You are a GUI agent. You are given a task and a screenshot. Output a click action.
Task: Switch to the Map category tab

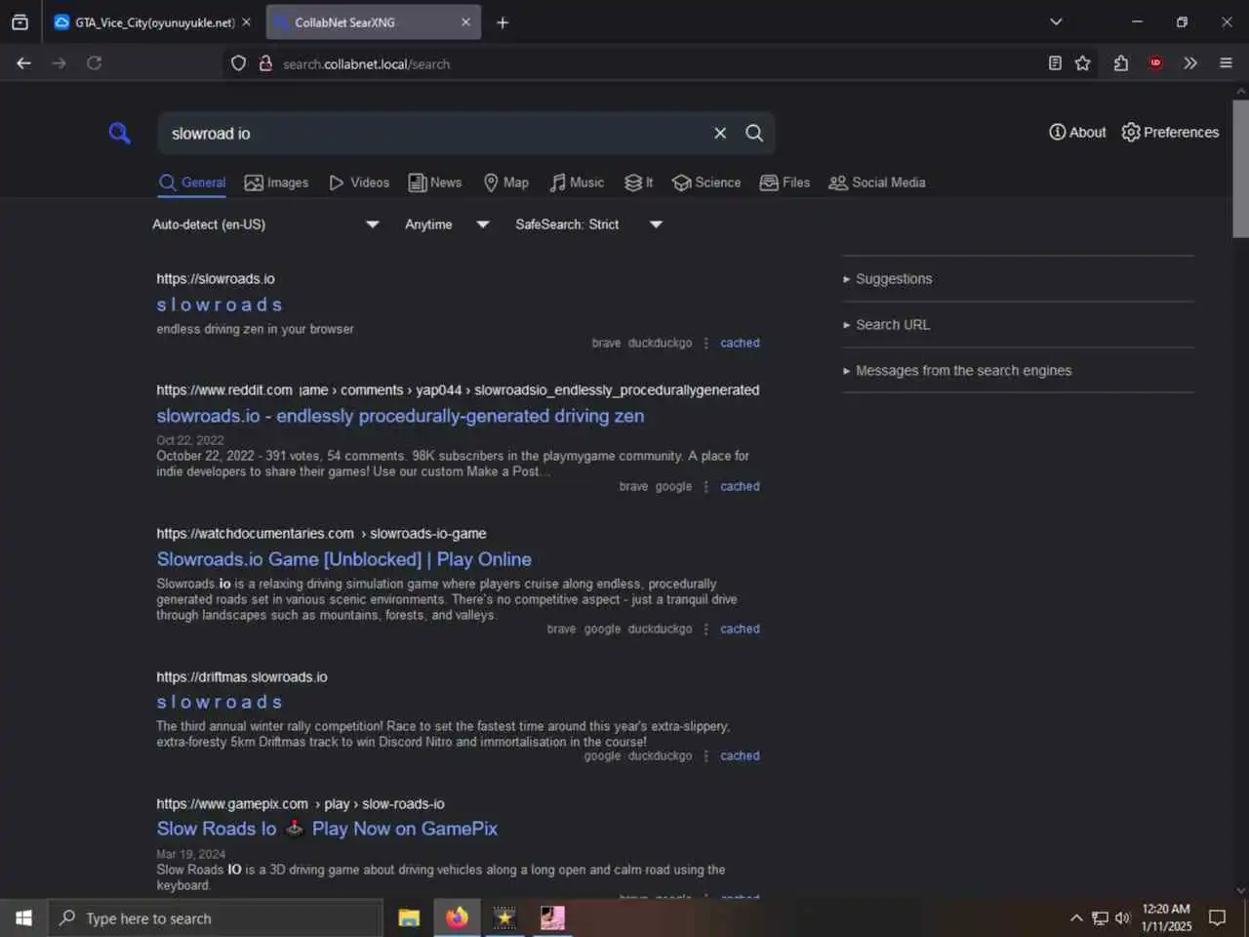point(506,183)
